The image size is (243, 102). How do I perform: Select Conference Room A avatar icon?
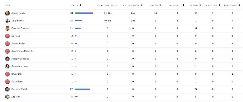pyautogui.click(x=7, y=51)
